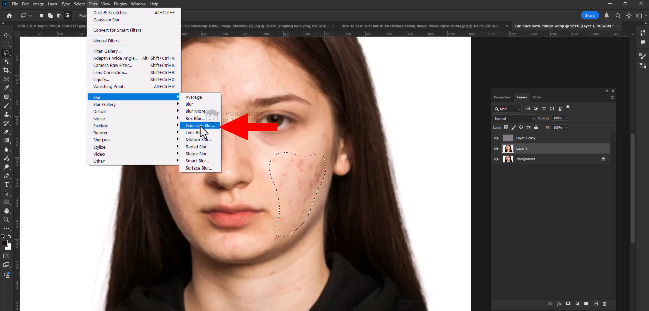Select the Spot Healing Brush tool
Image resolution: width=649 pixels, height=311 pixels.
(6, 97)
